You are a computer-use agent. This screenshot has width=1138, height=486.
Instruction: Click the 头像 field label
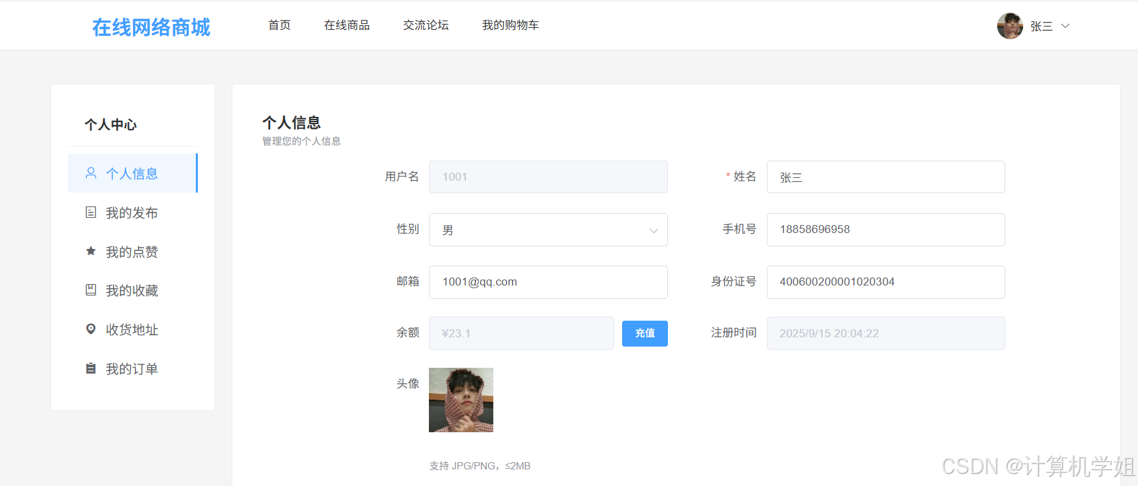click(x=408, y=384)
